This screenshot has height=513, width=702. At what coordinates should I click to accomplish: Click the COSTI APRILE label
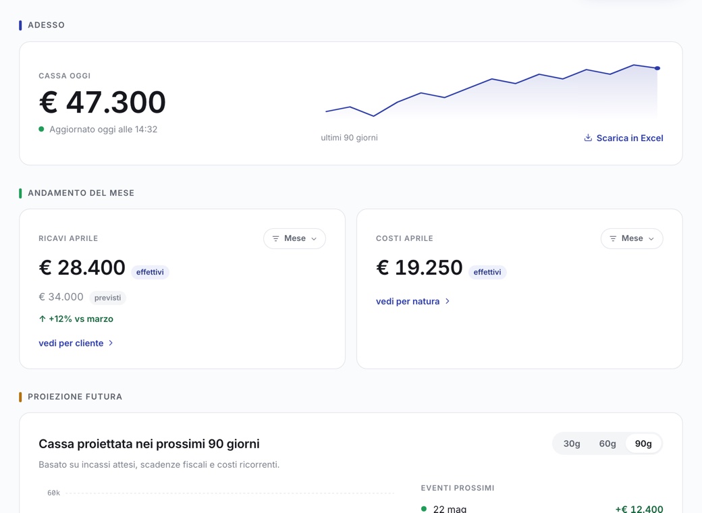pos(404,238)
